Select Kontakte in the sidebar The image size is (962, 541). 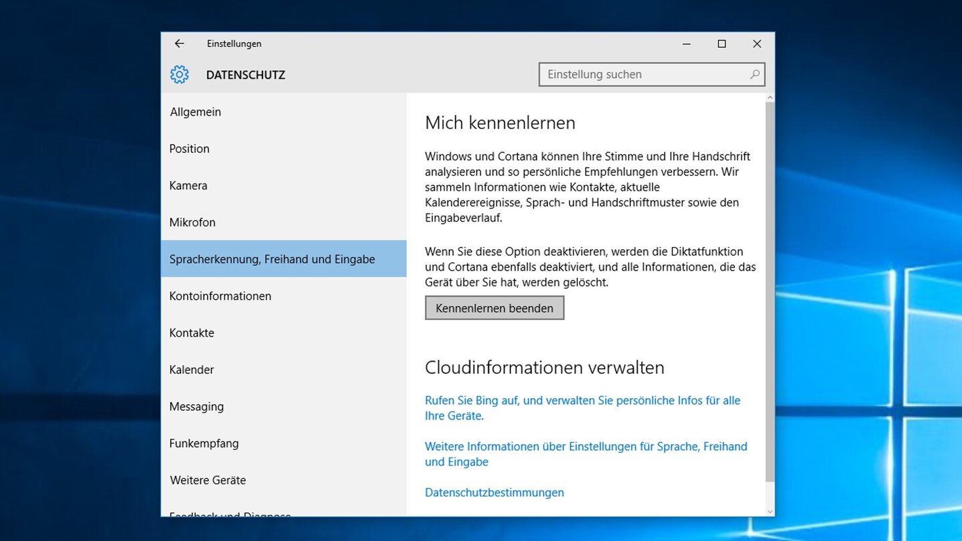click(283, 333)
